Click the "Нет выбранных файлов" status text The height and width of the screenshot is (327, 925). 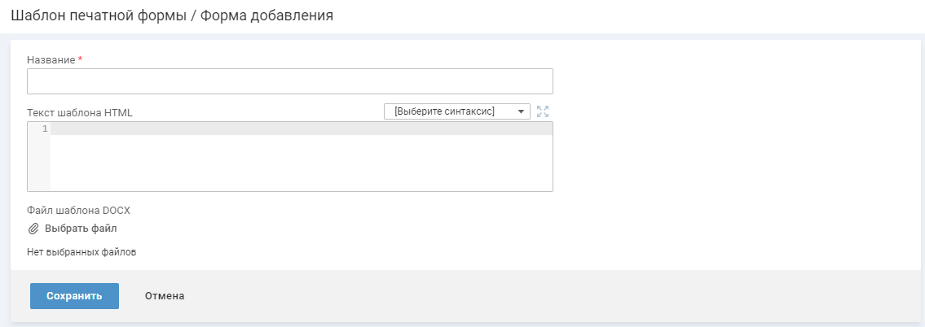point(81,252)
